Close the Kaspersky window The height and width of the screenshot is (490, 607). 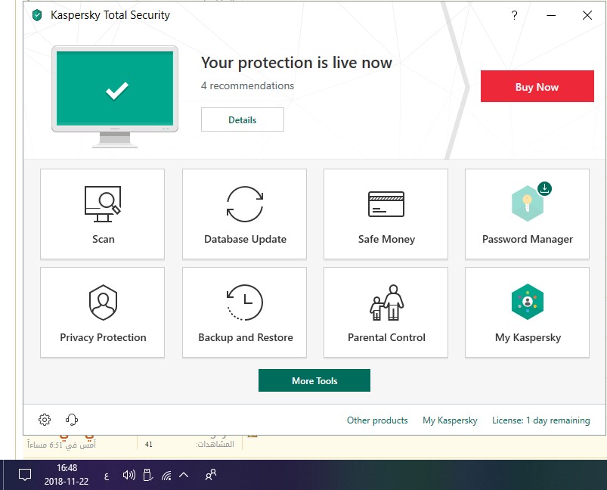587,15
